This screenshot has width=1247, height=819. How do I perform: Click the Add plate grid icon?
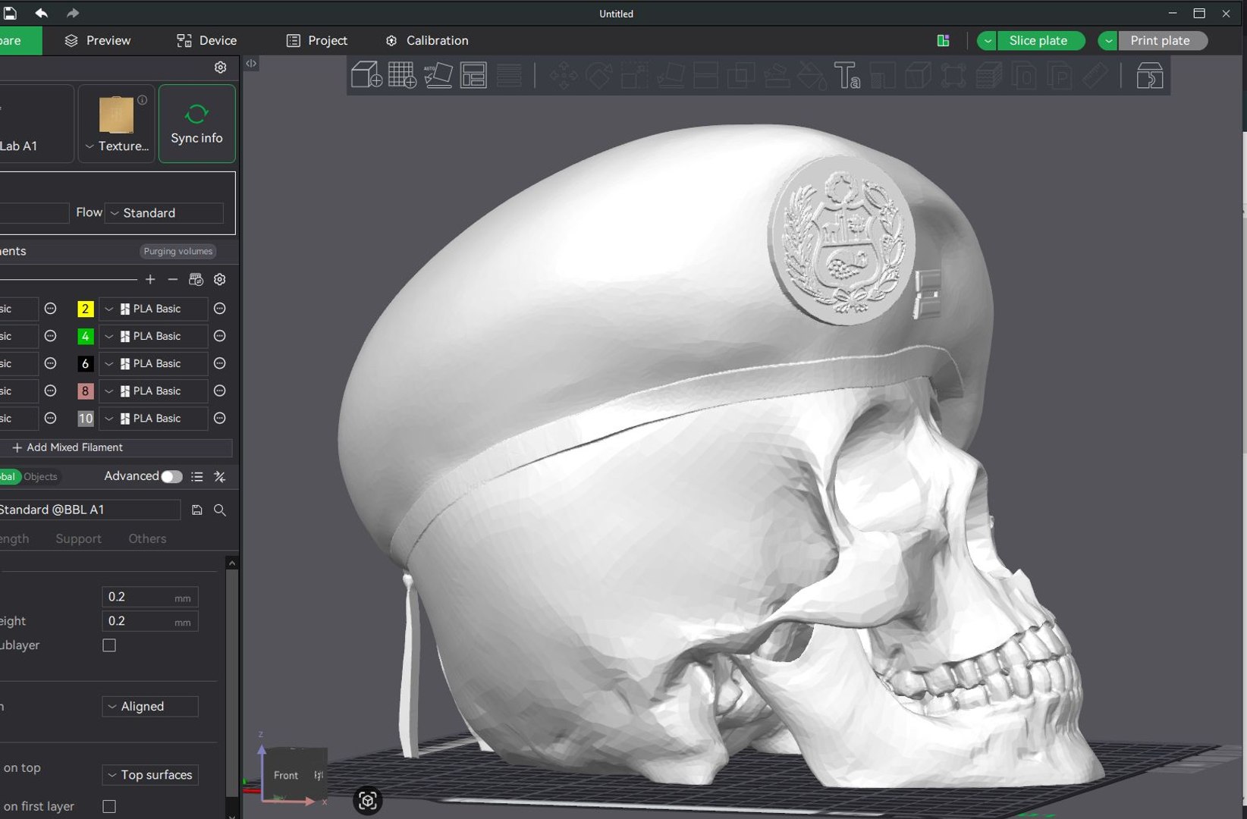(x=402, y=75)
